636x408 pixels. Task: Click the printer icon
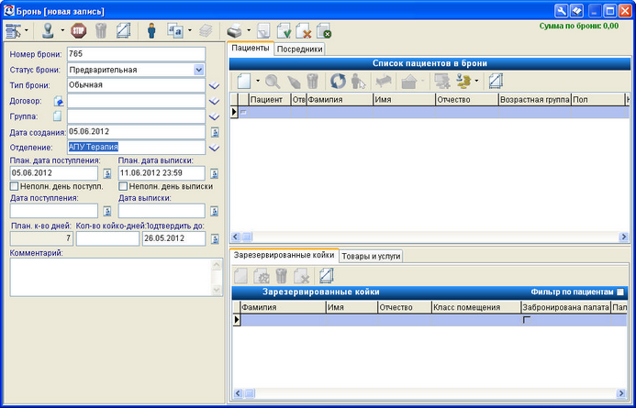(x=234, y=31)
